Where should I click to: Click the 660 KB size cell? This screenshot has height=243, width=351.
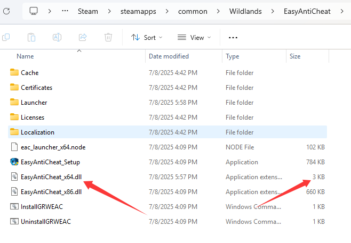click(315, 192)
